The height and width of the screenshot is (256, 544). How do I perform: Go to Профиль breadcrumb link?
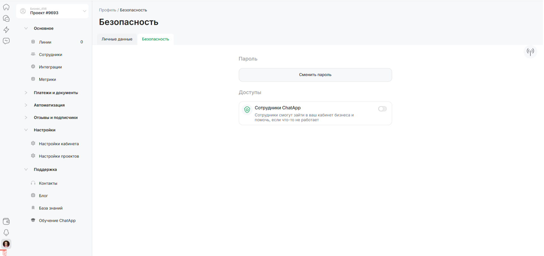click(x=107, y=10)
